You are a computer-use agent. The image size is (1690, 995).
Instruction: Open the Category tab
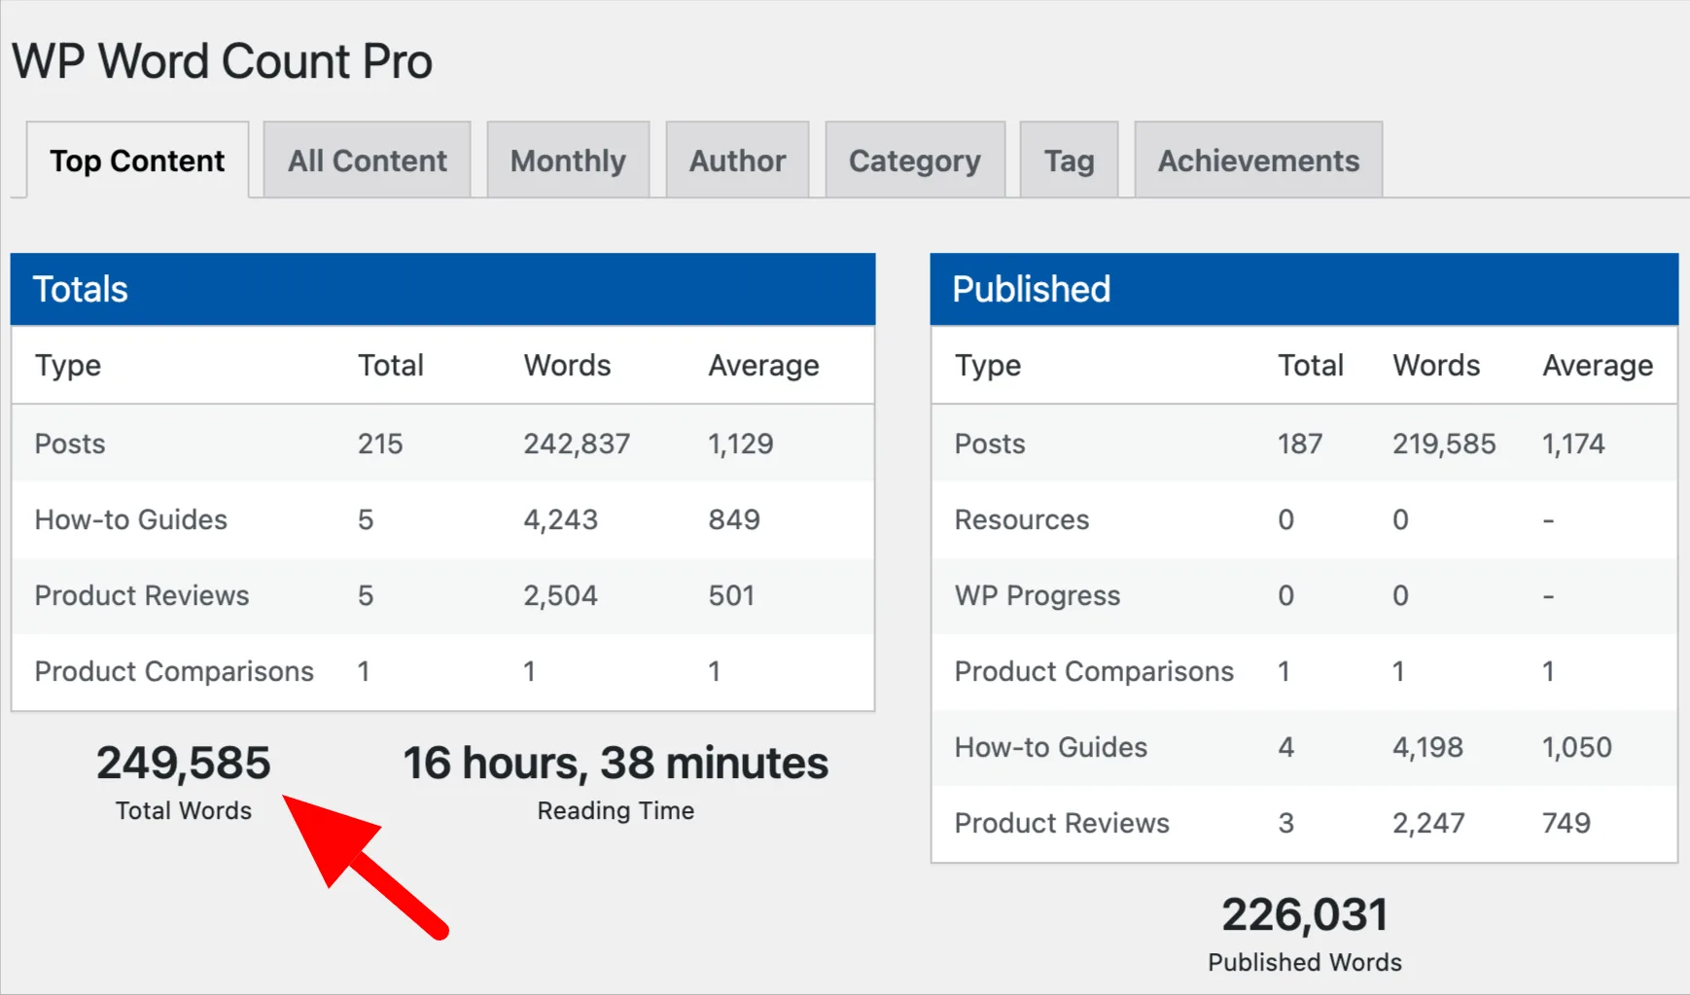(x=915, y=160)
